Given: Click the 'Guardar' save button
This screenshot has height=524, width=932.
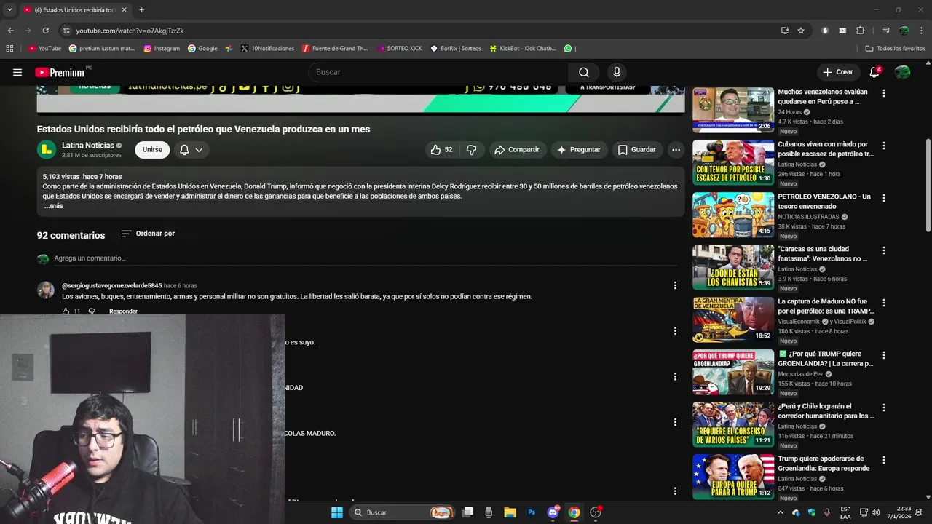Looking at the screenshot, I should coord(637,150).
